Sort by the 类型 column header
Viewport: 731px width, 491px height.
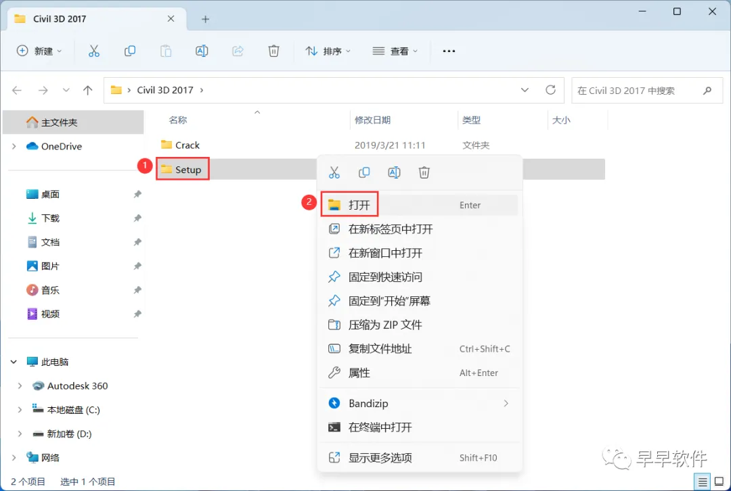click(471, 120)
